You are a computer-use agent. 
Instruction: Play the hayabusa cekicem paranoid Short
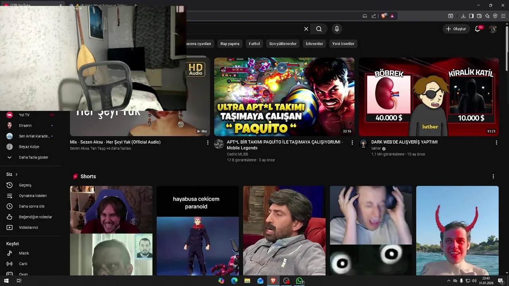click(198, 230)
